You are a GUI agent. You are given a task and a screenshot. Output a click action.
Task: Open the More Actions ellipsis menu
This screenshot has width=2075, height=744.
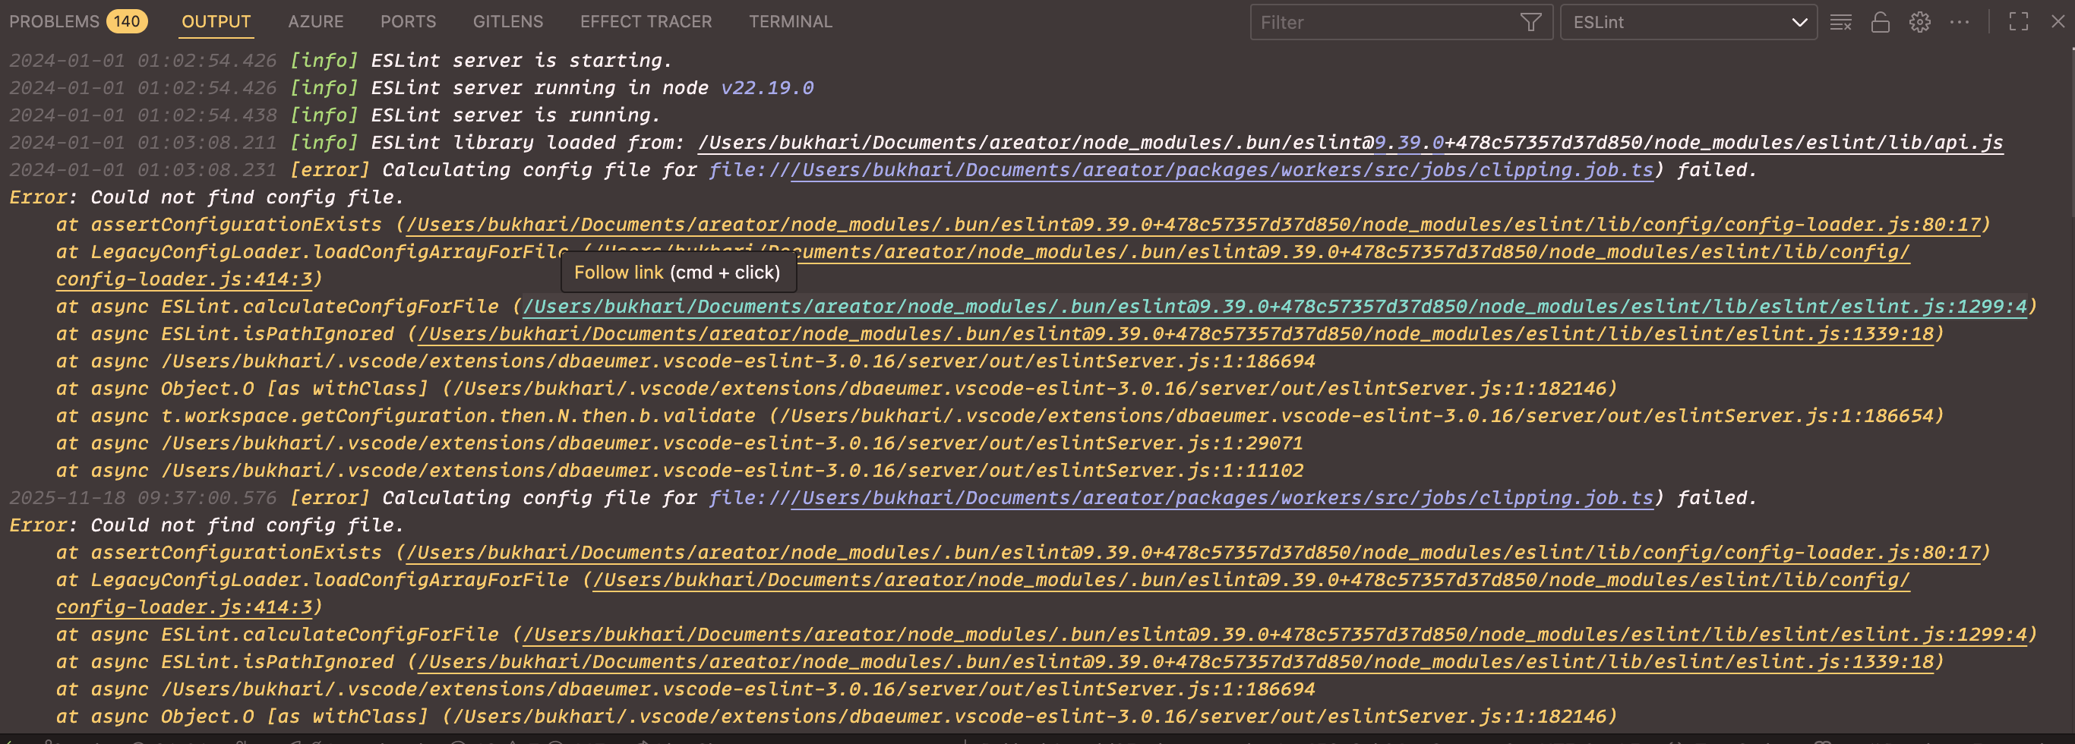(1959, 23)
